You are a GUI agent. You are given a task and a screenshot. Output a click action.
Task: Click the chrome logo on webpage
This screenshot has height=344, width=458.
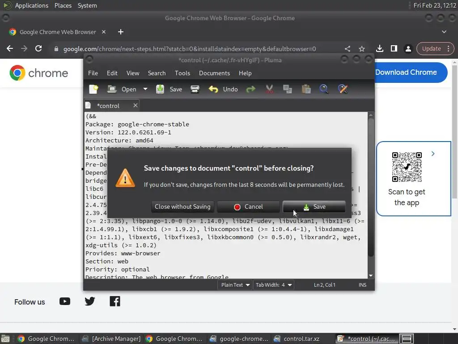tap(39, 73)
